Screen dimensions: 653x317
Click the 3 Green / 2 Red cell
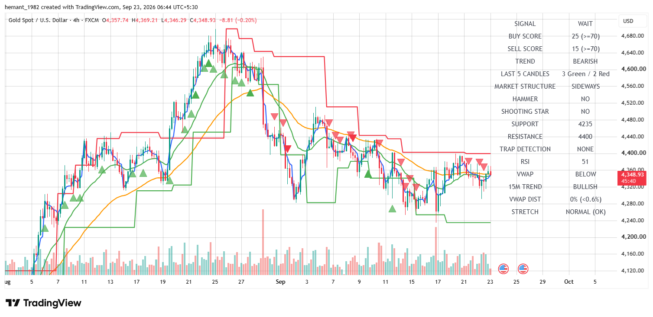585,74
